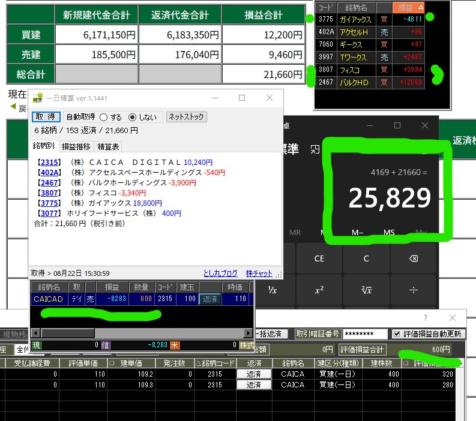476x421 pixels.
Task: Click right arrow of horizontal scrollbar
Action: 249,333
